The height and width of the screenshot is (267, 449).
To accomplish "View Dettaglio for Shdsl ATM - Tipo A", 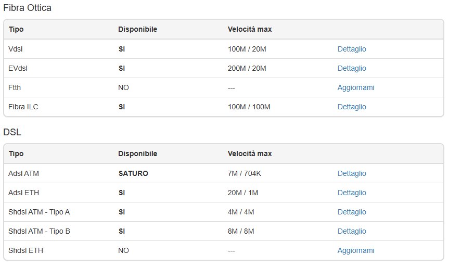I will coord(352,212).
